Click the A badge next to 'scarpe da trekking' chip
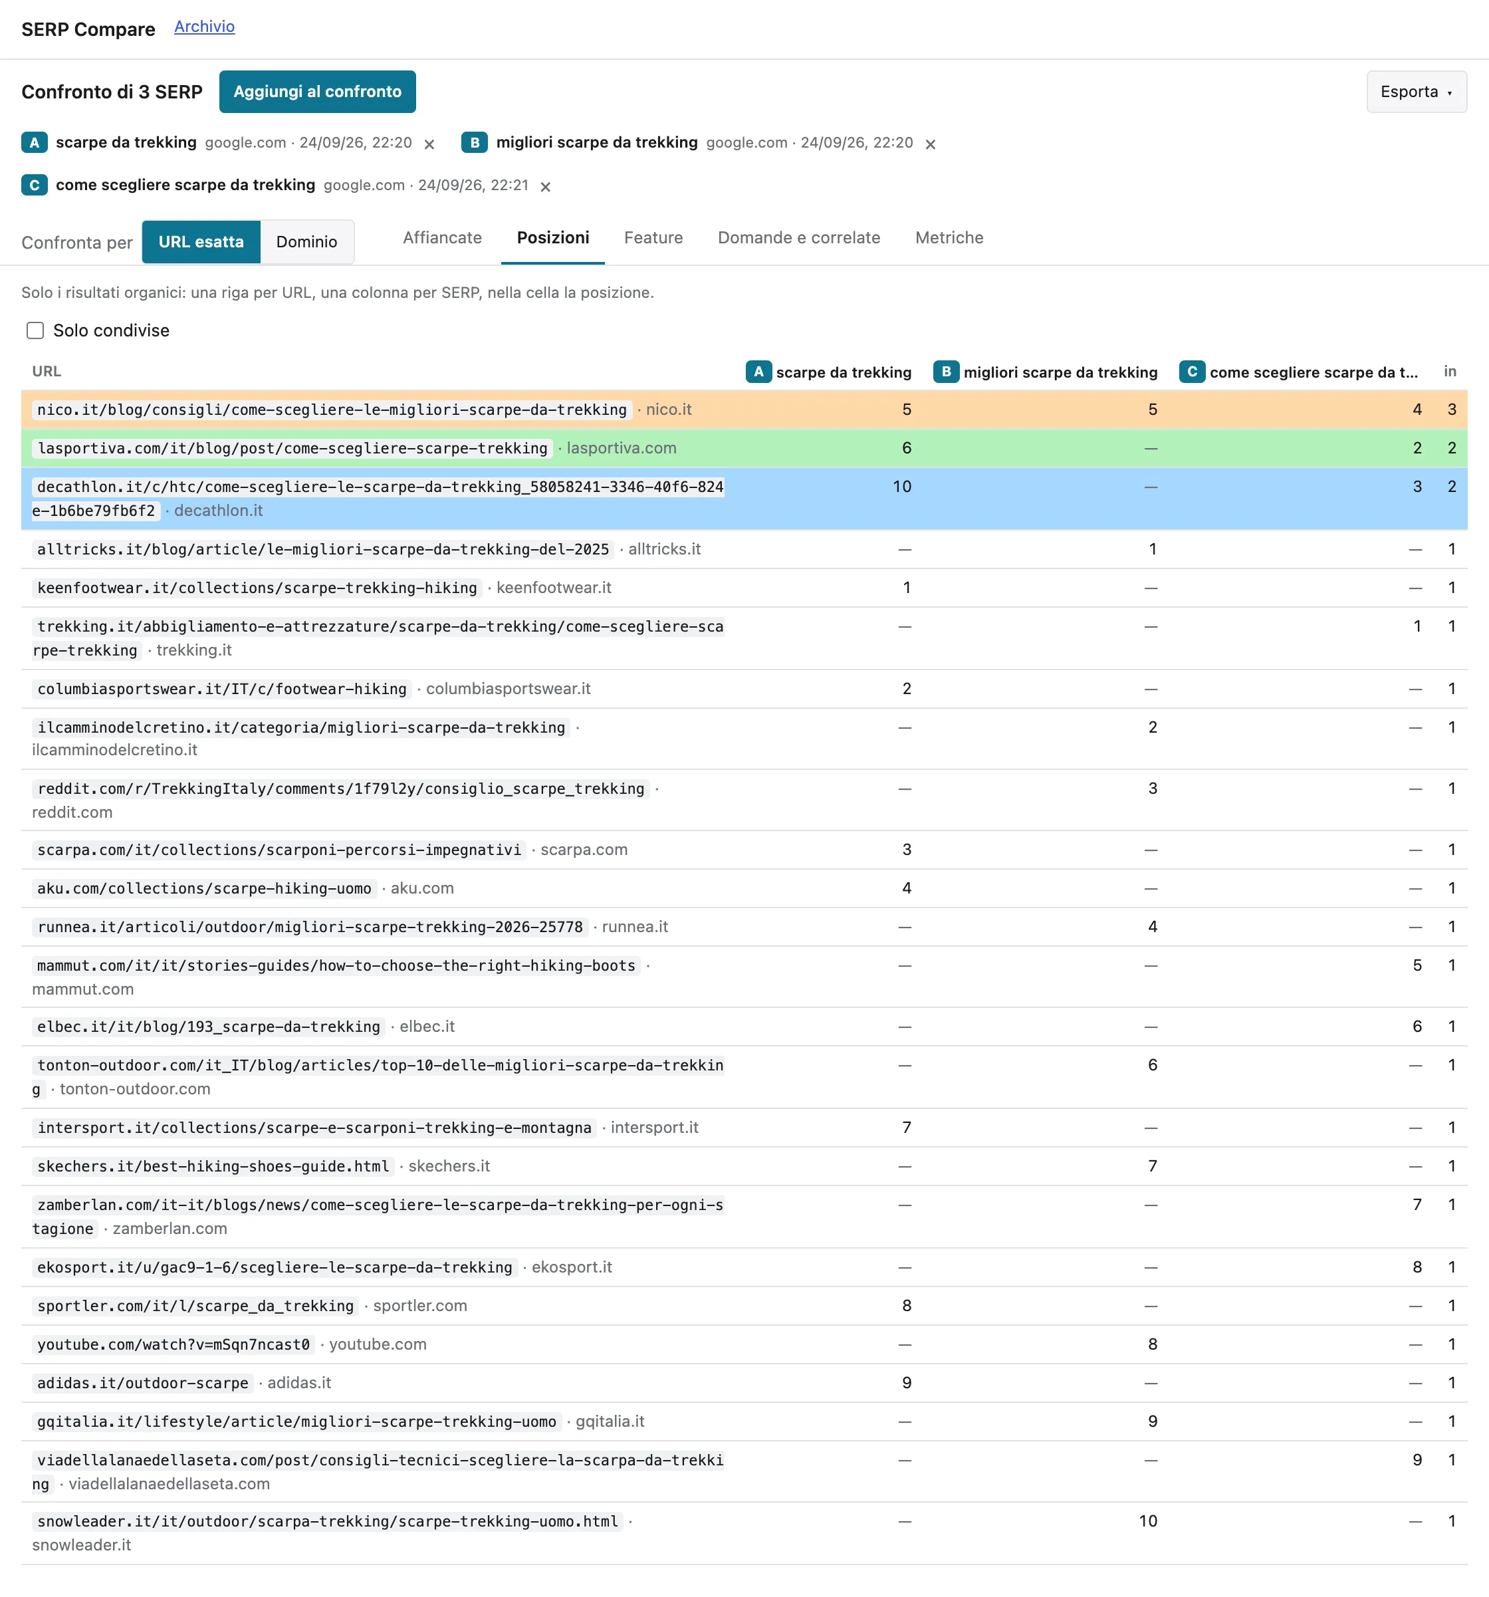1489x1597 pixels. 35,143
